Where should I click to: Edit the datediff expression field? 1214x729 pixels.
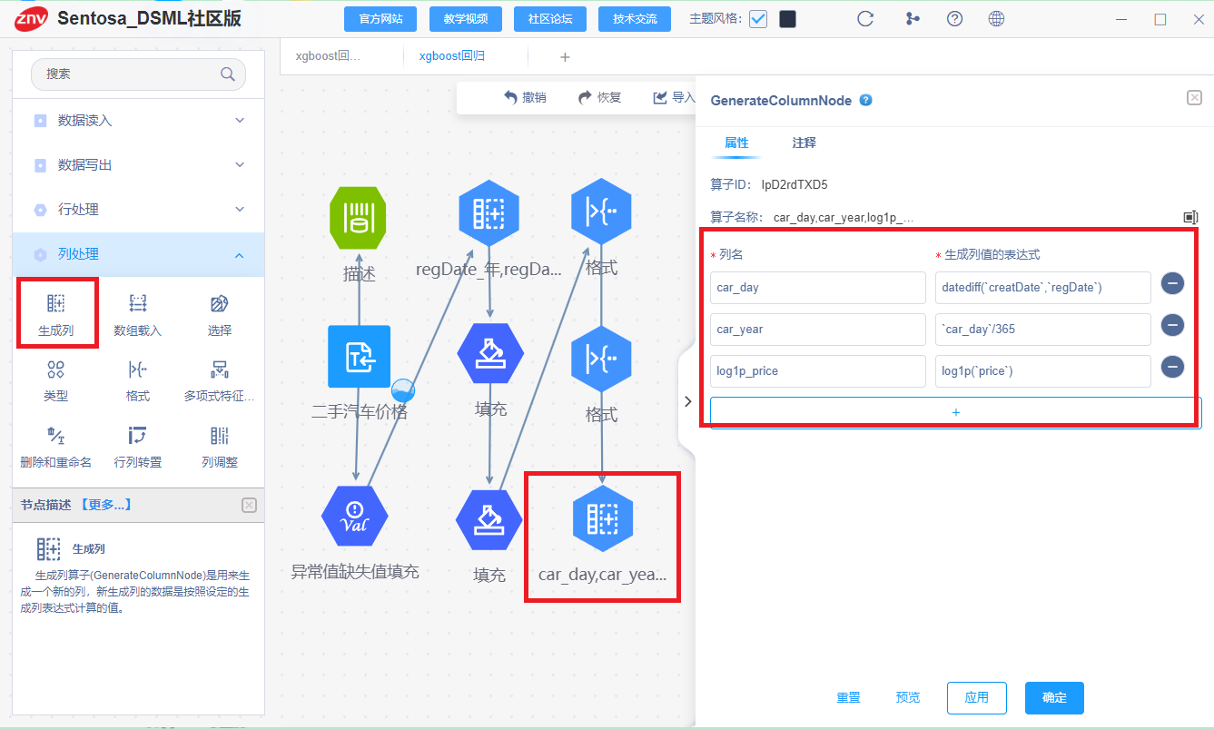tap(1043, 288)
